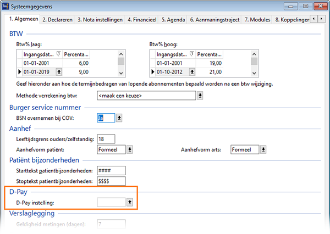Image resolution: width=330 pixels, height=234 pixels.
Task: Open Methode verrekening btw dropdown
Action: click(200, 96)
